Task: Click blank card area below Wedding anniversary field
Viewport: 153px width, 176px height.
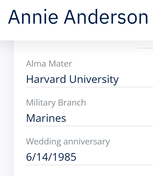Action: click(84, 171)
